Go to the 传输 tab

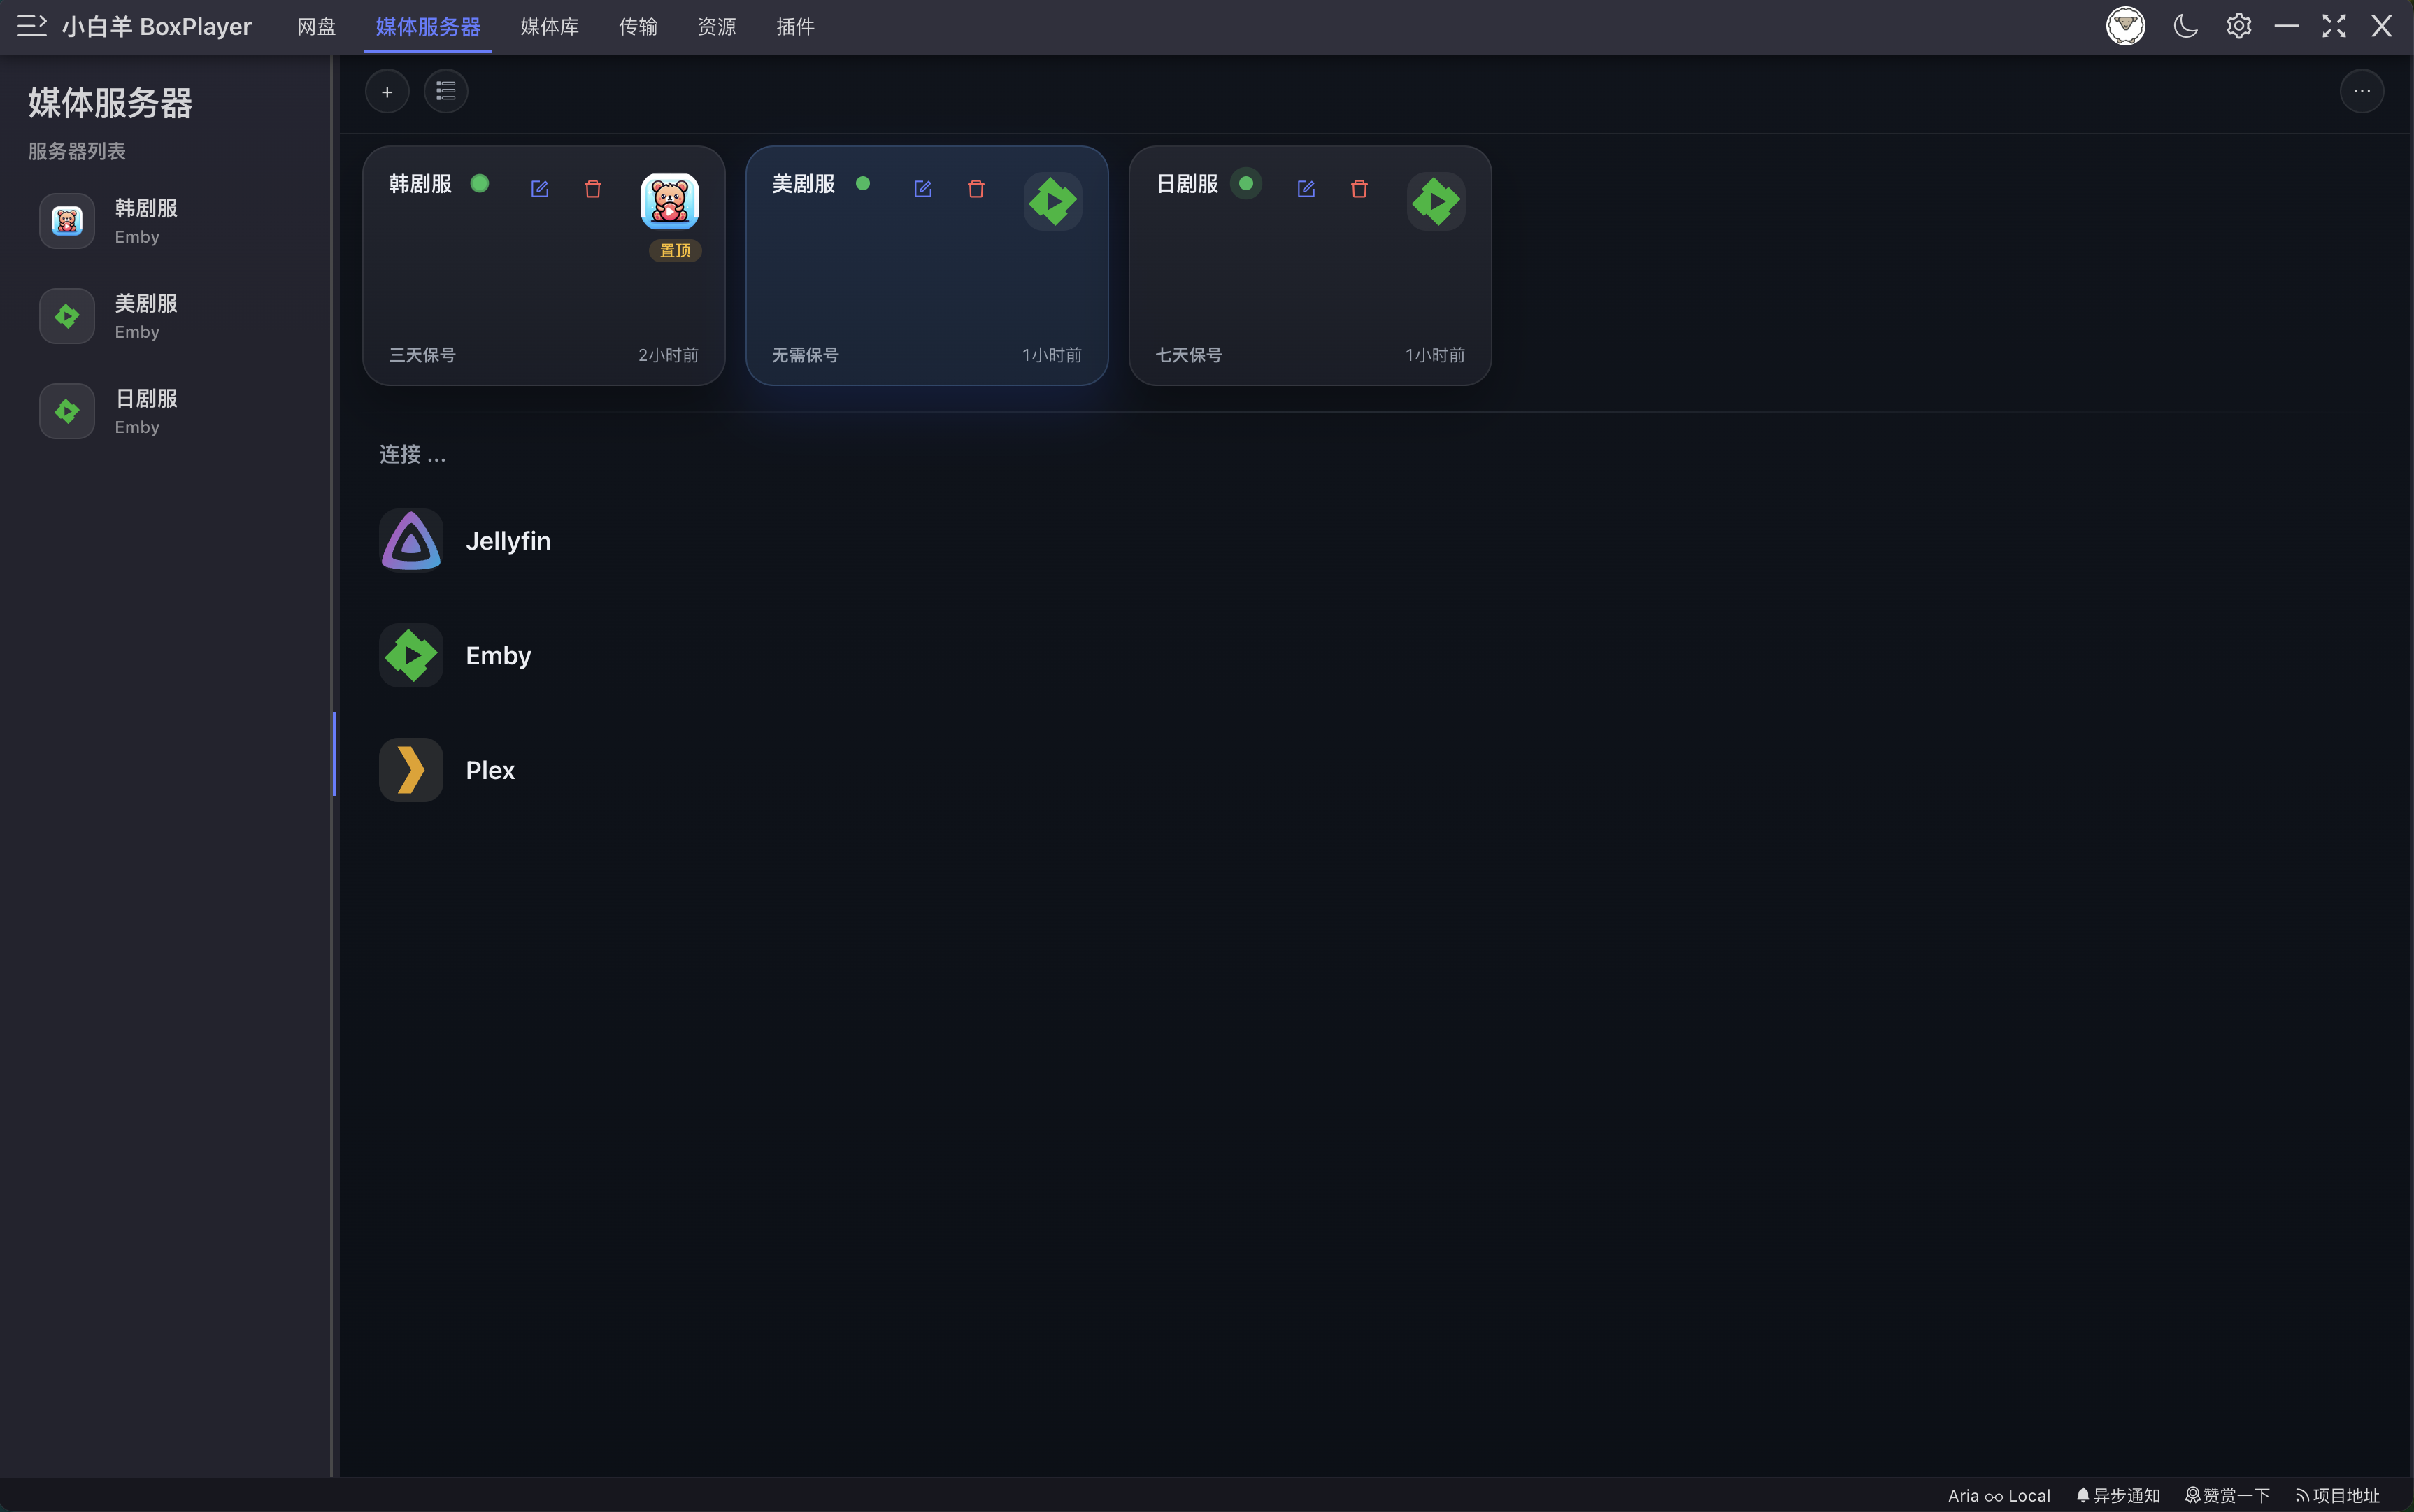tap(638, 27)
